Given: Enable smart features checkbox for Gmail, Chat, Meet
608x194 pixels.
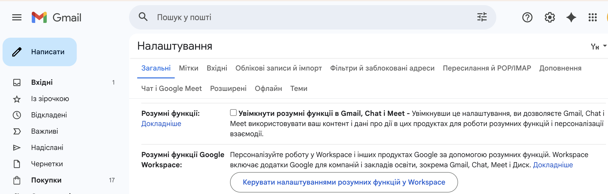Looking at the screenshot, I should pyautogui.click(x=233, y=113).
